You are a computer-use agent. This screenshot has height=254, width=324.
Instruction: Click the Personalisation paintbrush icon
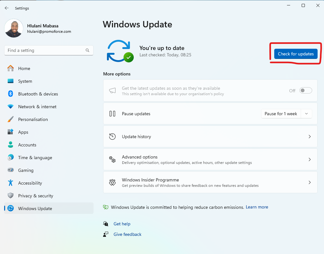click(11, 119)
